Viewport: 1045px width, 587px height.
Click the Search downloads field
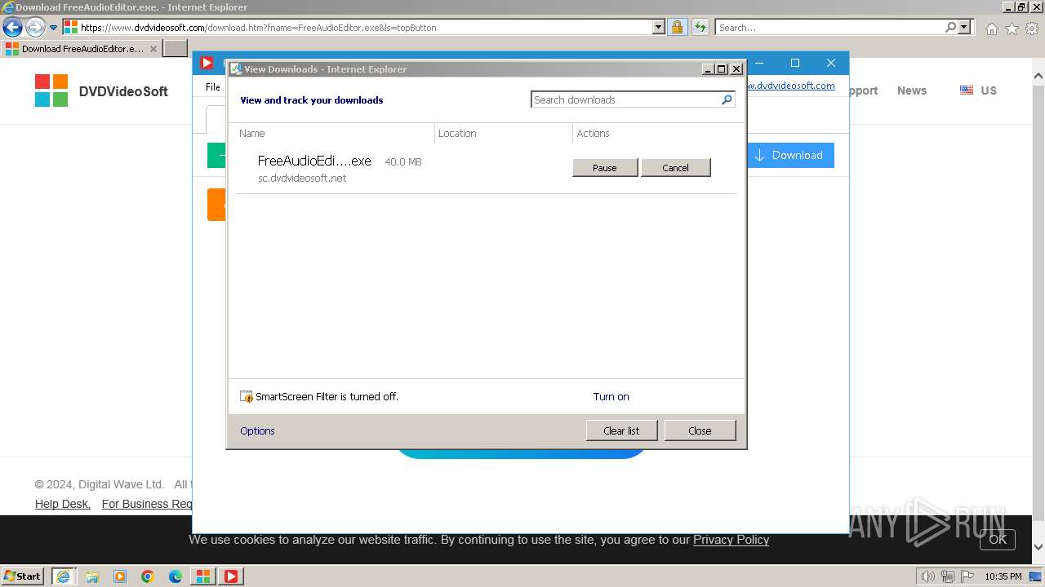[x=626, y=99]
